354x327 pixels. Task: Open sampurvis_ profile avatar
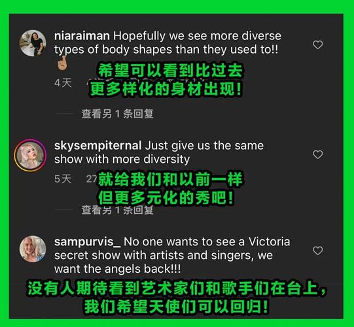[33, 249]
